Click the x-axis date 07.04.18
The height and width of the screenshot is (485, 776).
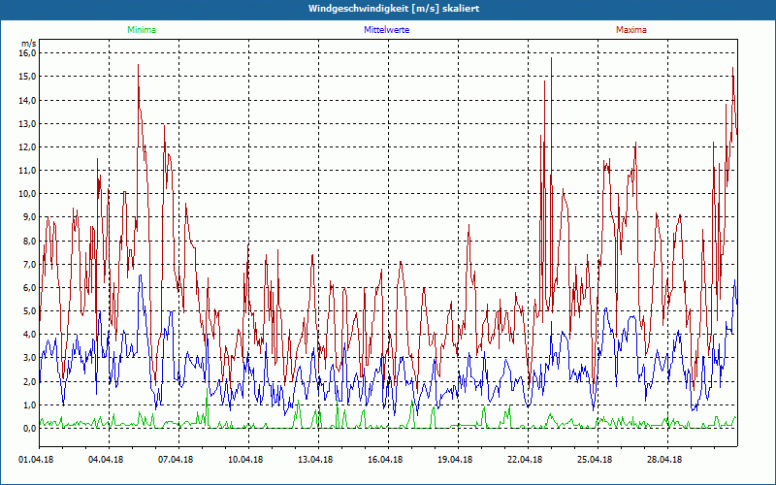[x=176, y=460]
